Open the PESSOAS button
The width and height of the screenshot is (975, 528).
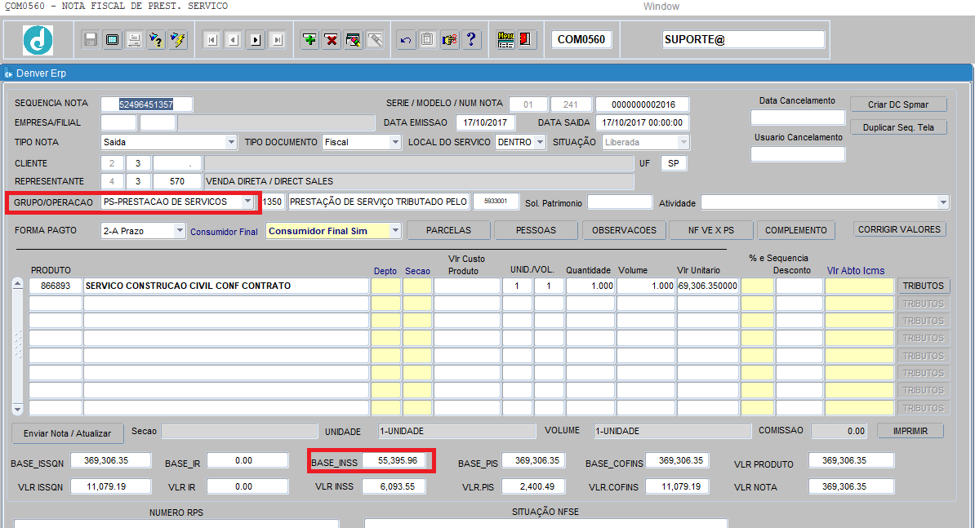coord(536,230)
